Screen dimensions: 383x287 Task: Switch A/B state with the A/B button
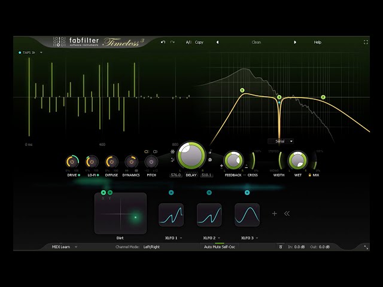click(189, 42)
